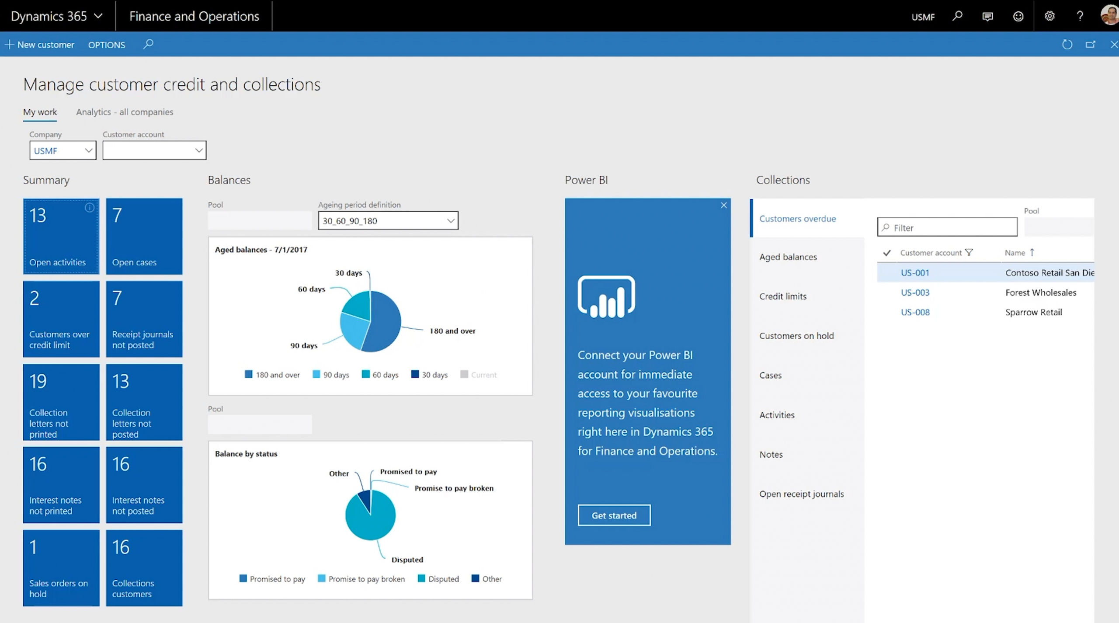Sort by Name column arrow

click(1032, 252)
